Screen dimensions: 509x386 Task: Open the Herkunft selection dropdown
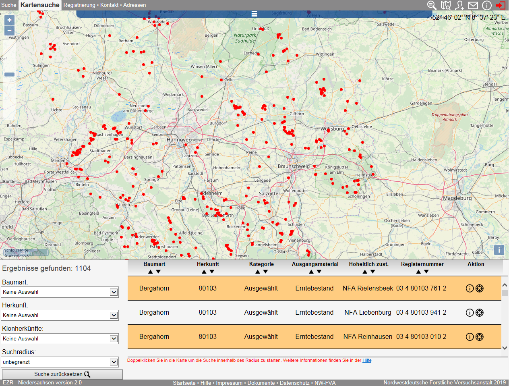coord(60,315)
